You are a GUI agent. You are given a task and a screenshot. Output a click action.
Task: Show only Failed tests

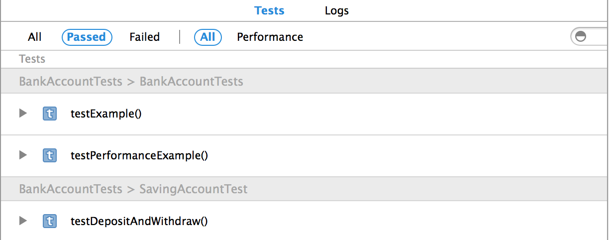pos(144,37)
